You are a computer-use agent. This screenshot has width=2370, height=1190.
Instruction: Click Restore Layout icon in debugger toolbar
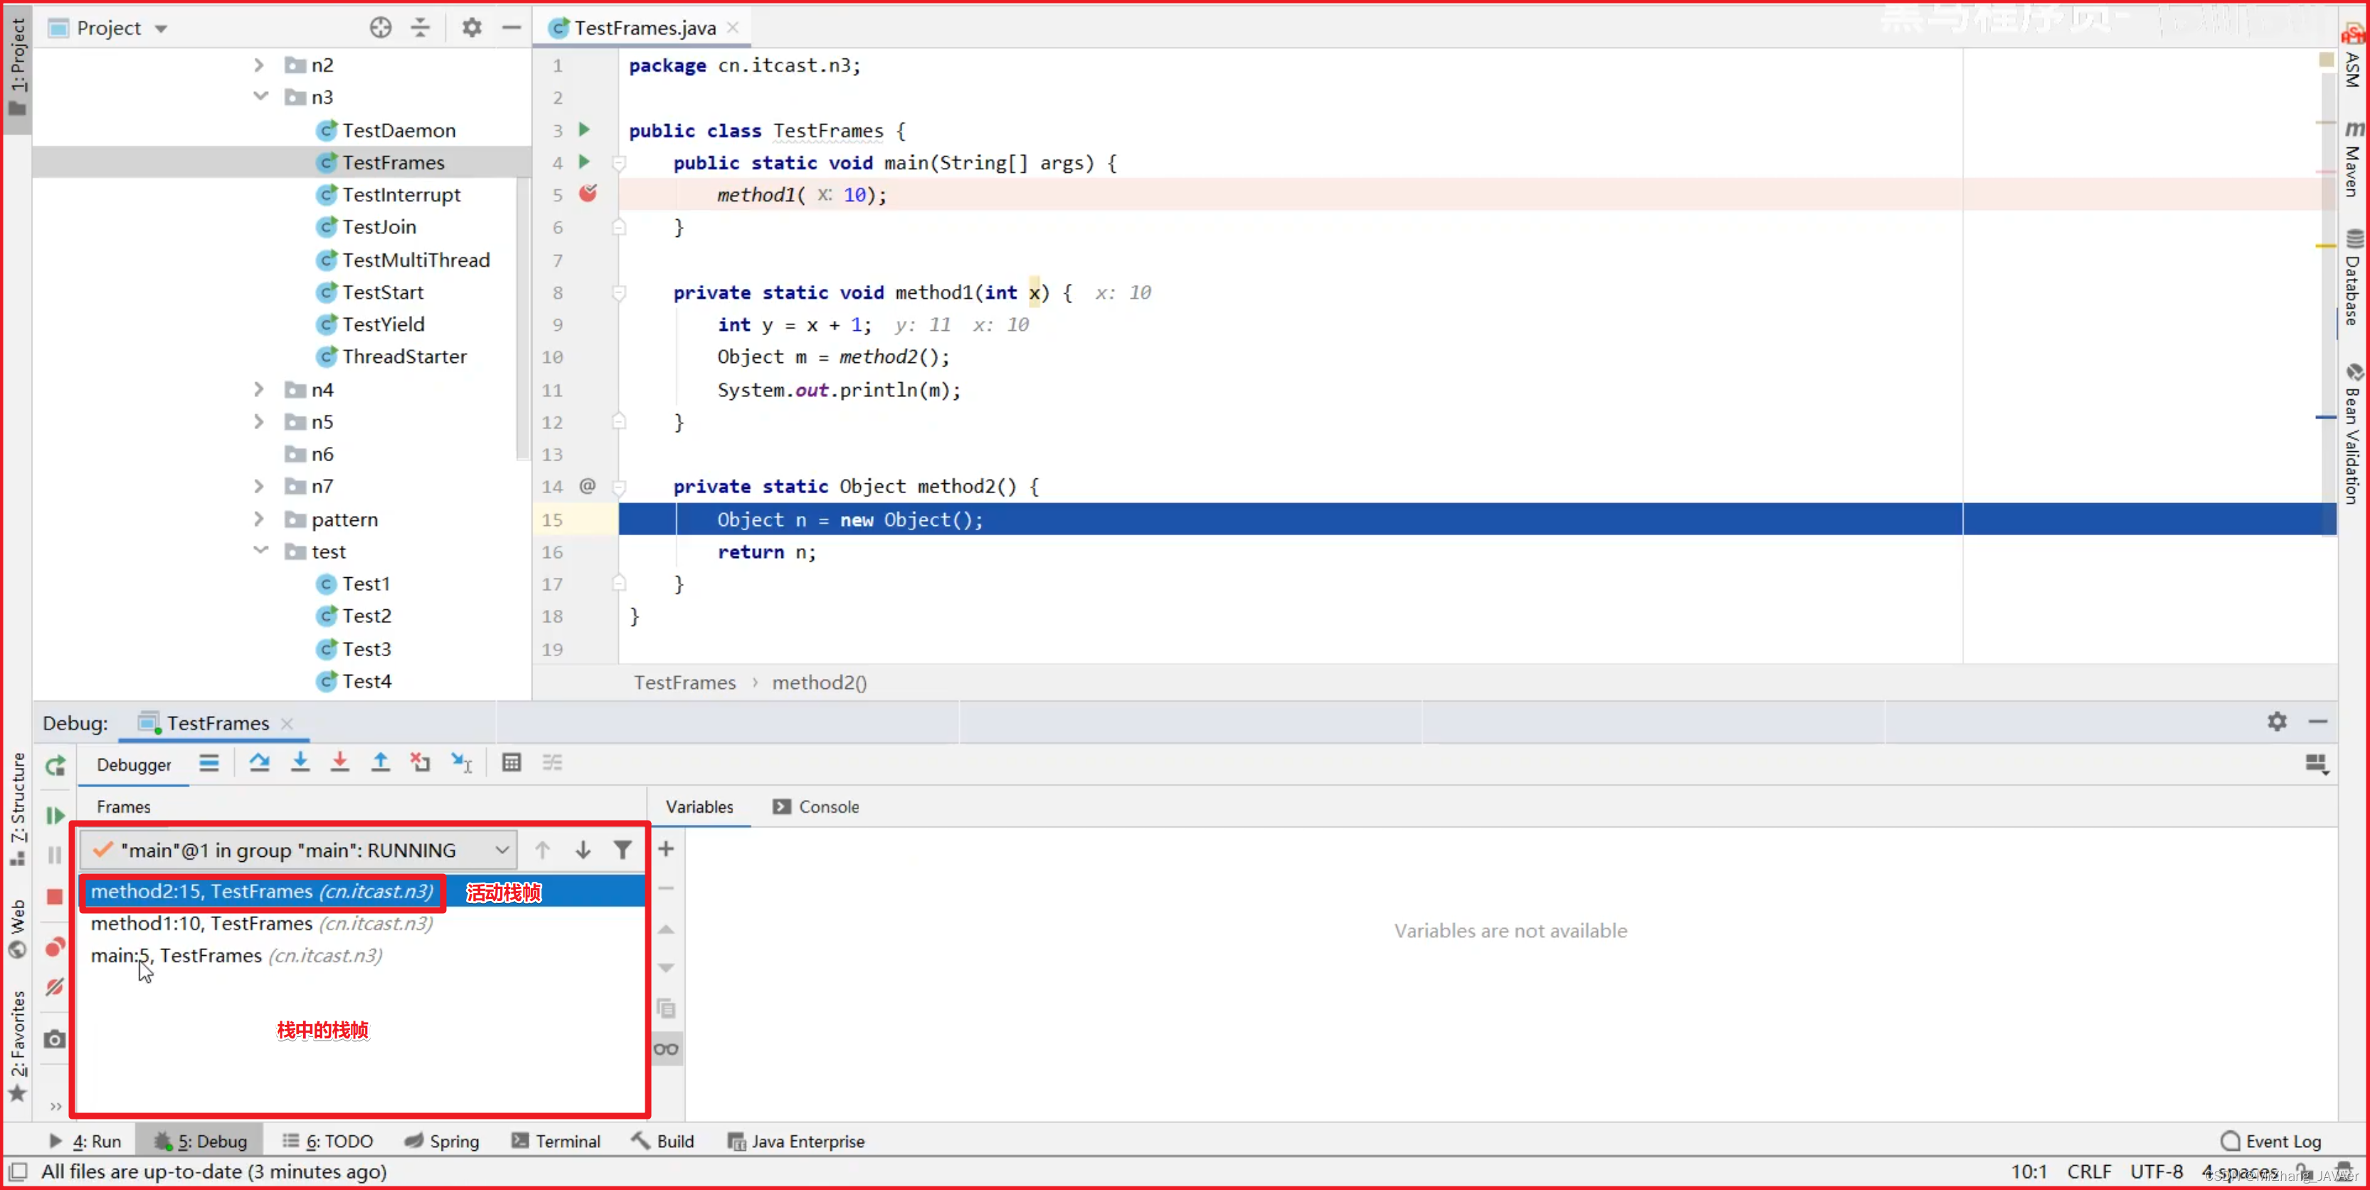pos(2316,764)
